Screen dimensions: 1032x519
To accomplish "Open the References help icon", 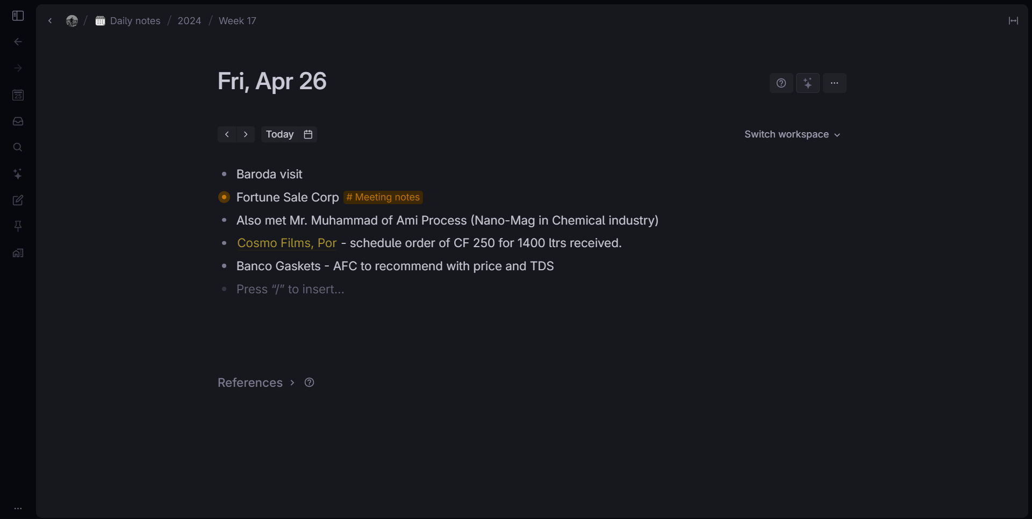I will pos(310,383).
